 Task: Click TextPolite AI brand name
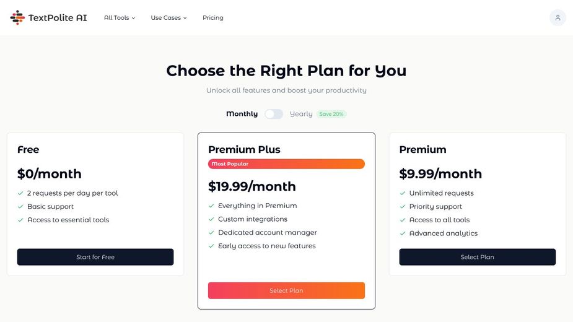click(58, 18)
